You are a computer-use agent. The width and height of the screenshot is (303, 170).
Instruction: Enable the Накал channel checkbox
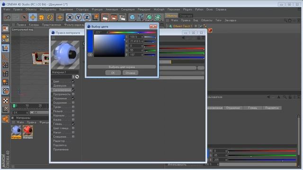[73, 132]
